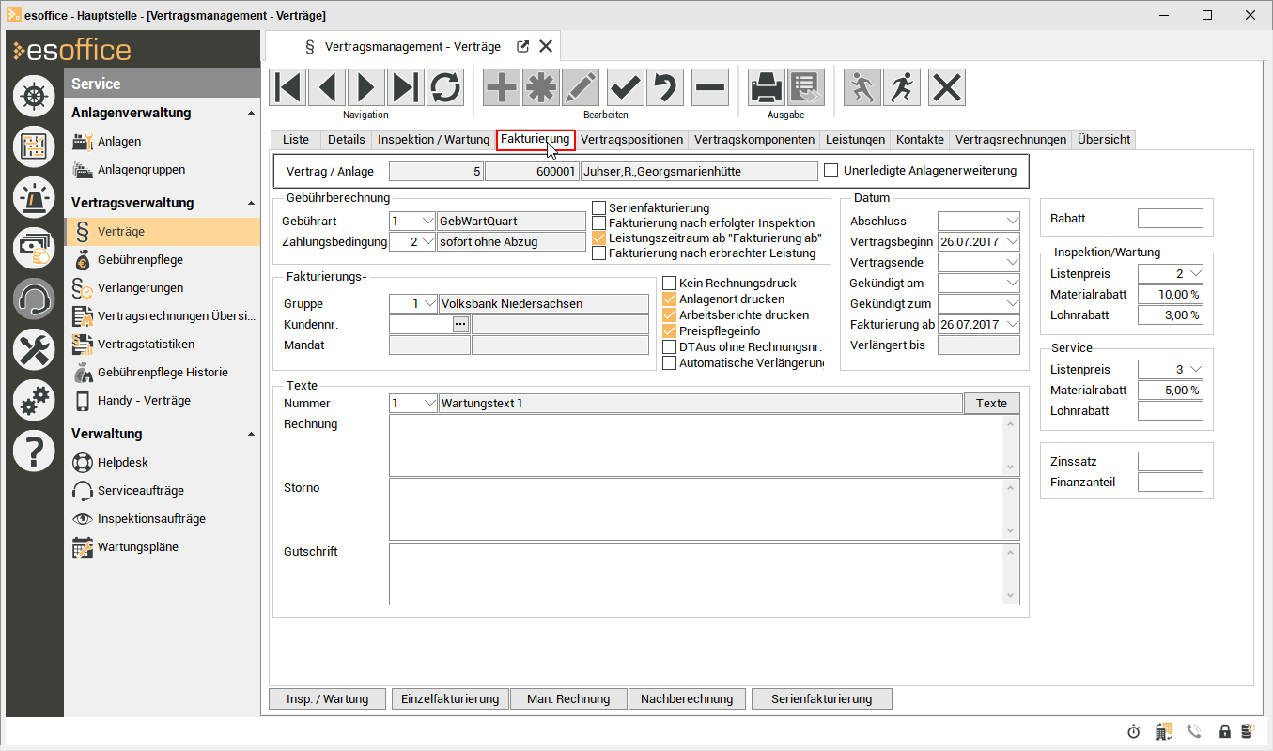Delete record with minus icon

click(710, 87)
